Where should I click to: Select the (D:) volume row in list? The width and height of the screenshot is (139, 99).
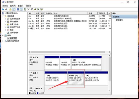pyautogui.click(x=69, y=23)
